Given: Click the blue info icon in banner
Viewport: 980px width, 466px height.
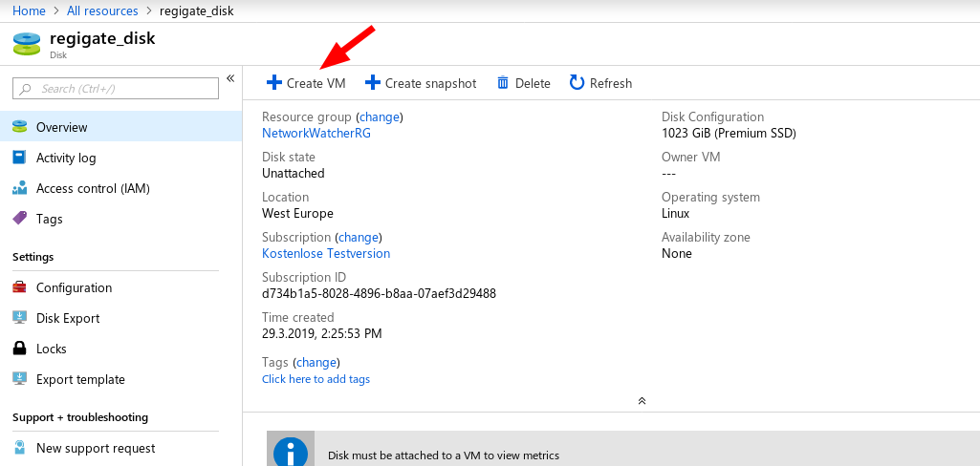Looking at the screenshot, I should [291, 453].
